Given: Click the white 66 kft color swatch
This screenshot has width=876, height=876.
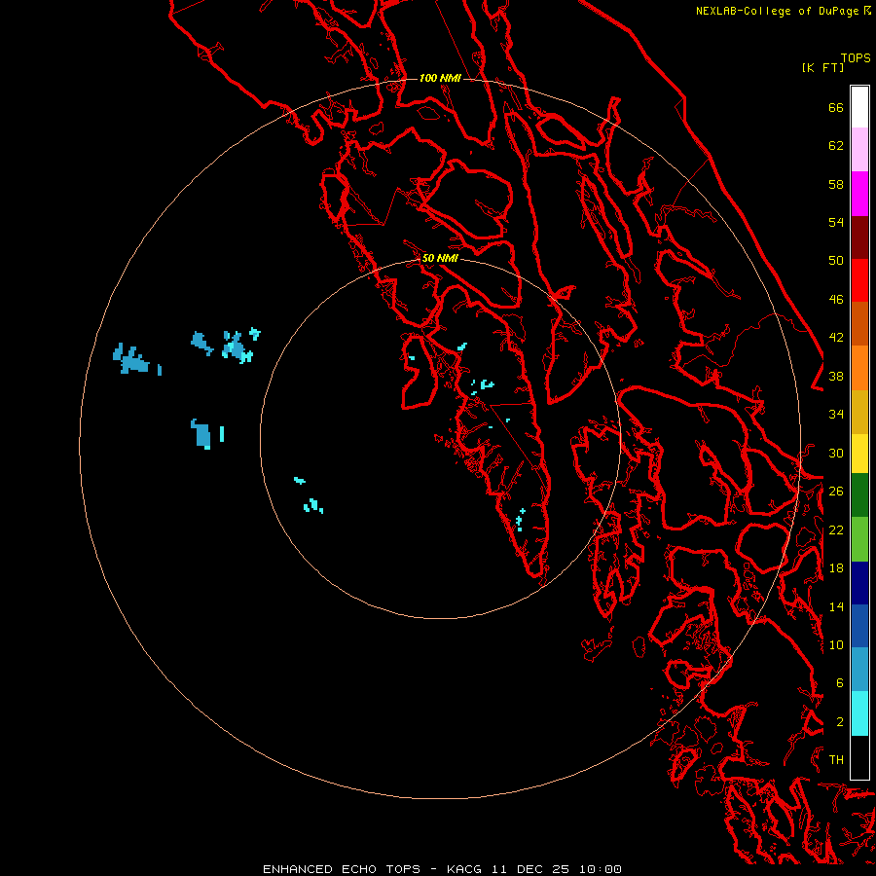Looking at the screenshot, I should 859,107.
